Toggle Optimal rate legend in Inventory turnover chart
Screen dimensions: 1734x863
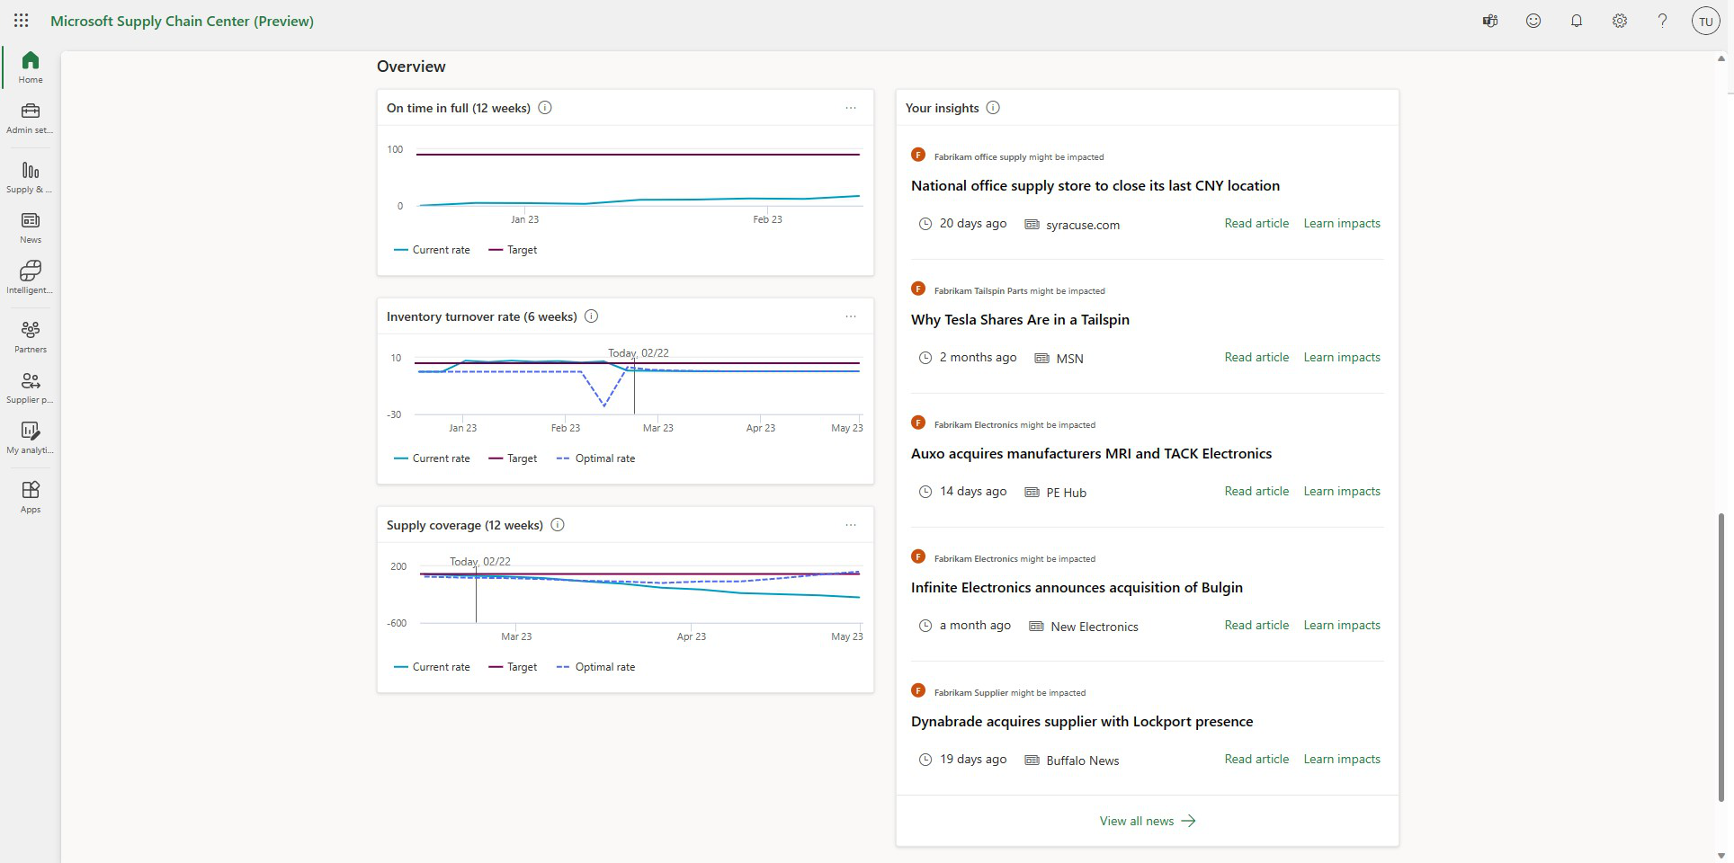coord(595,458)
